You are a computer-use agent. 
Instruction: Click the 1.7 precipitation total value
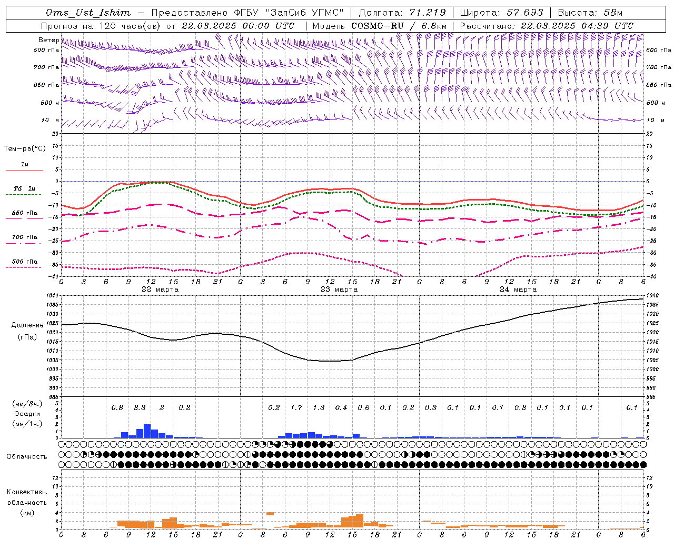(296, 407)
